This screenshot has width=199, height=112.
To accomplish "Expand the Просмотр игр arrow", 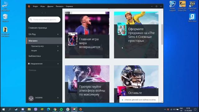I will pyautogui.click(x=58, y=46).
